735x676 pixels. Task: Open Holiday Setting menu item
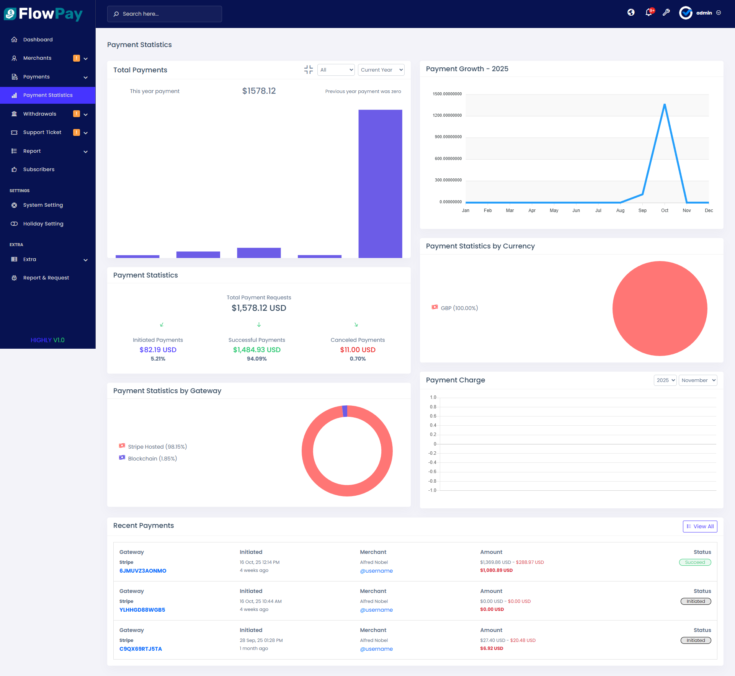(x=43, y=224)
